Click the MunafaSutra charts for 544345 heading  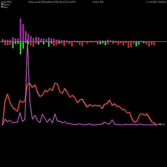pos(52,2)
